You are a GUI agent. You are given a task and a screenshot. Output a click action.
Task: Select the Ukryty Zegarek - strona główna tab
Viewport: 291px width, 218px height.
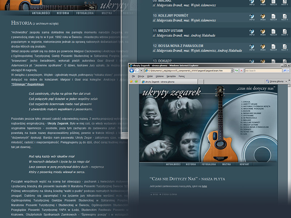point(169,81)
